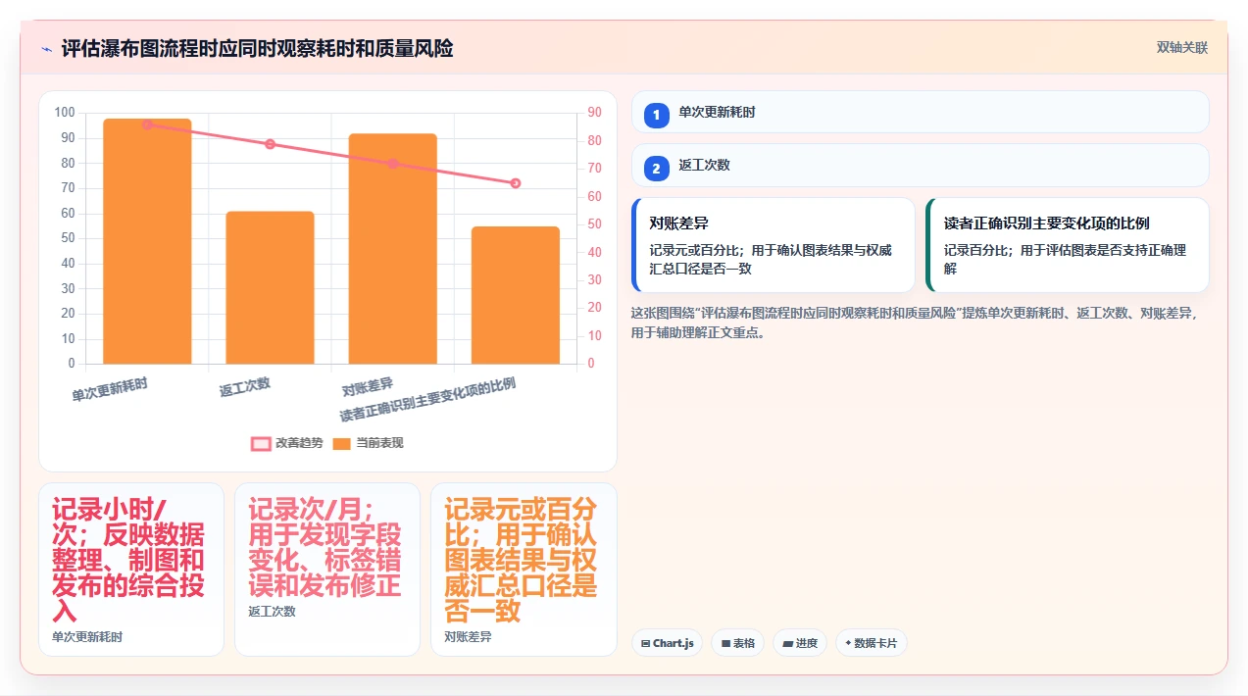The height and width of the screenshot is (696, 1248).
Task: Click x-axis label 返工次数
Action: [x=245, y=387]
